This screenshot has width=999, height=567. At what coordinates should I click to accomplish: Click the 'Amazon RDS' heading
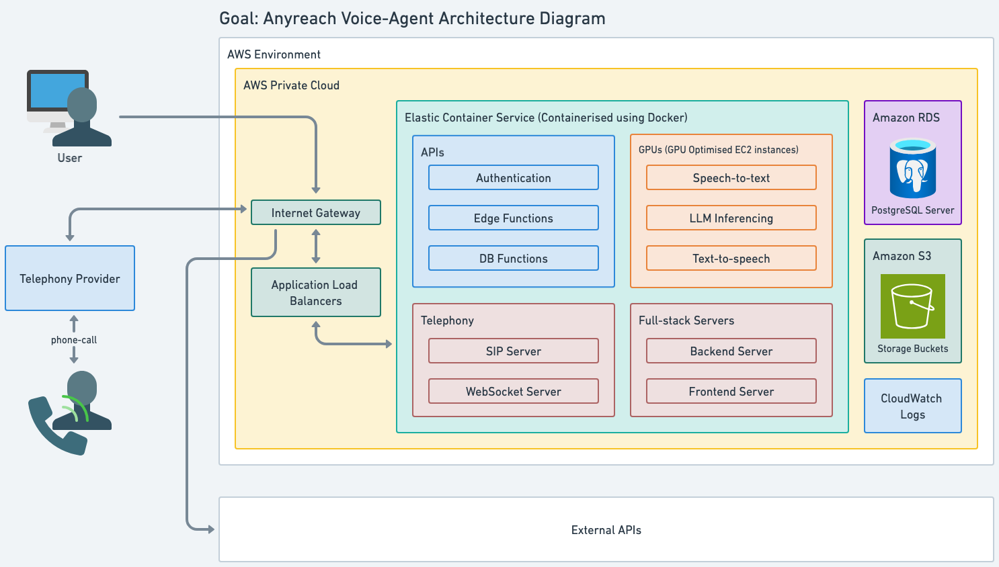pyautogui.click(x=906, y=118)
